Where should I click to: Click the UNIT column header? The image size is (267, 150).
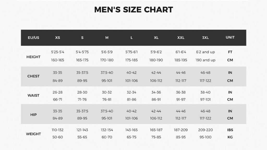click(230, 37)
